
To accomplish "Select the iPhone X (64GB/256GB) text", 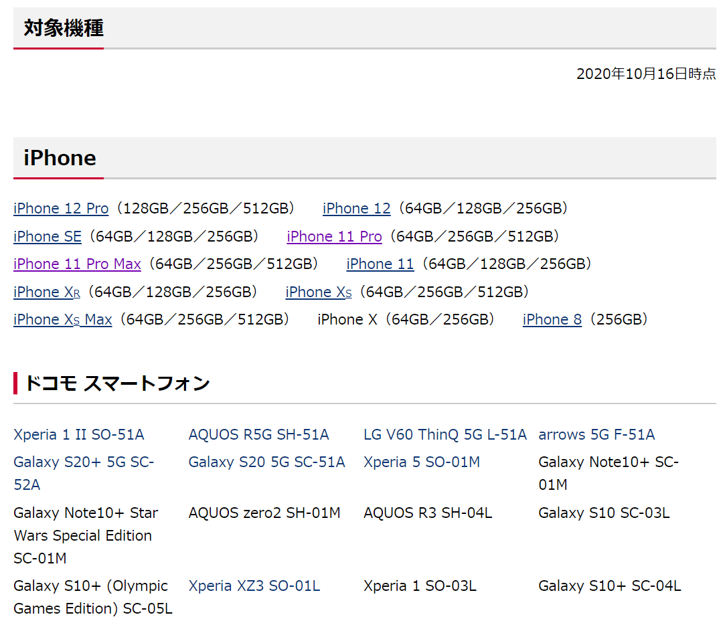I will 406,320.
